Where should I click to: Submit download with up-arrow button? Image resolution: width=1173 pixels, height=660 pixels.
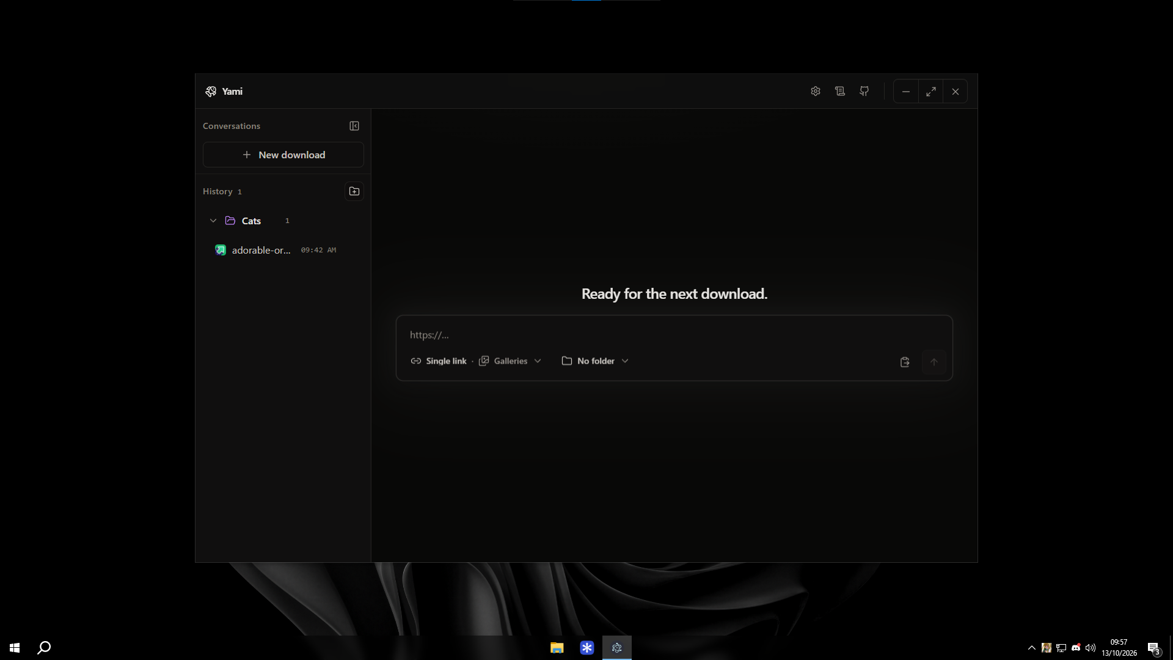(934, 362)
